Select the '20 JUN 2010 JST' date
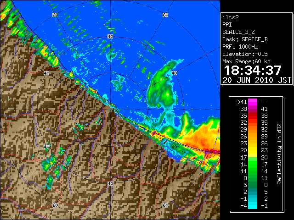This screenshot has width=294, height=220. click(257, 80)
